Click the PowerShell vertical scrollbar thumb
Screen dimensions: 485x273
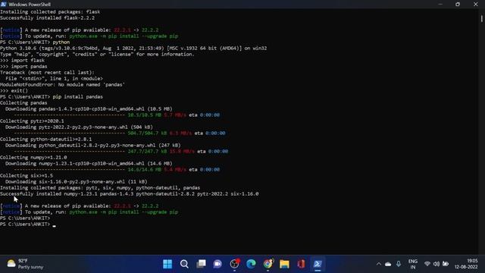[x=482, y=18]
